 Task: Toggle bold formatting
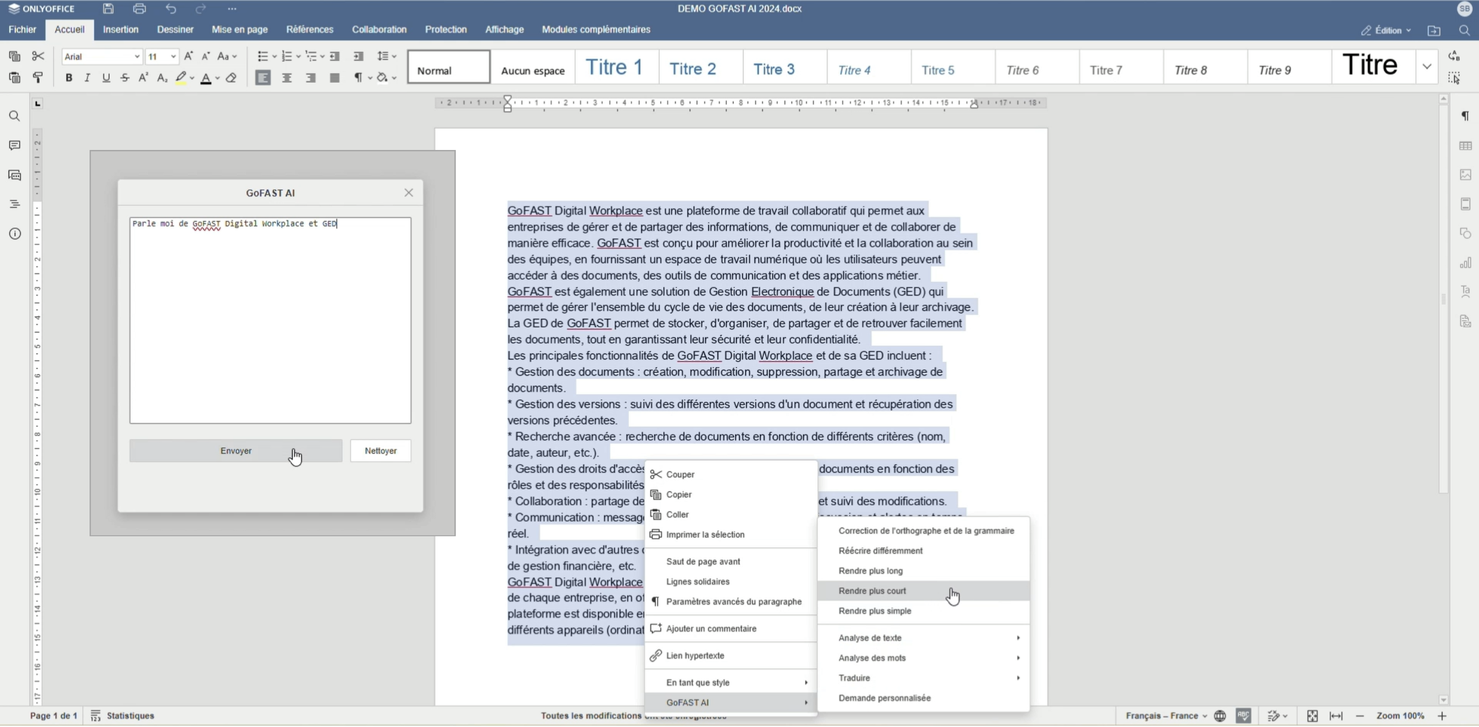click(68, 78)
